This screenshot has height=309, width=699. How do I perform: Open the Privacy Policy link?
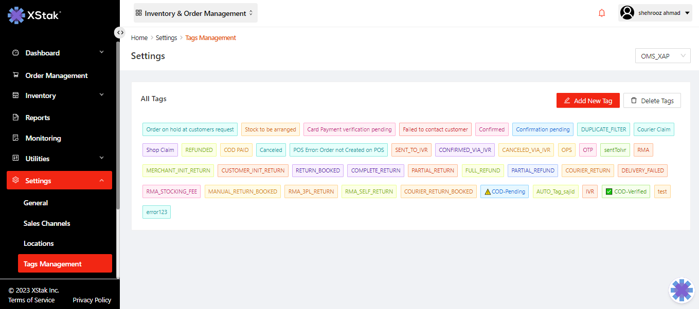tap(92, 300)
